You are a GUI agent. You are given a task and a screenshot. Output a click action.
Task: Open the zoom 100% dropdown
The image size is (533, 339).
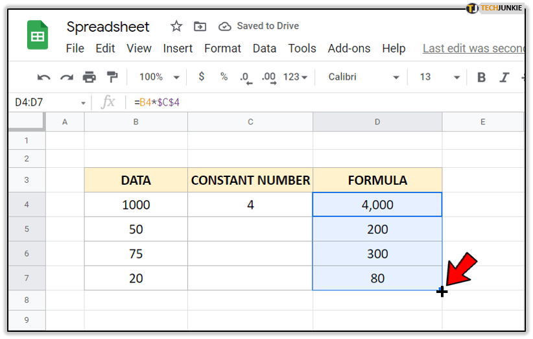click(158, 76)
